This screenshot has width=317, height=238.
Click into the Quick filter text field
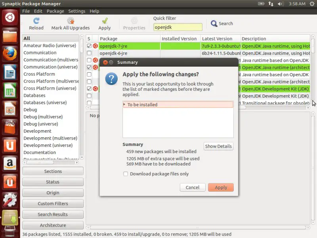[178, 27]
